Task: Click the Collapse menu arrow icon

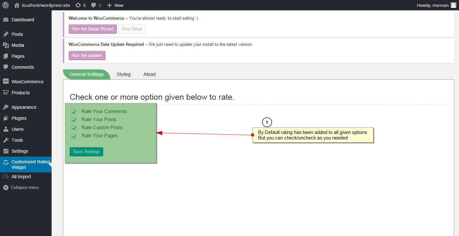Action: pos(5,188)
